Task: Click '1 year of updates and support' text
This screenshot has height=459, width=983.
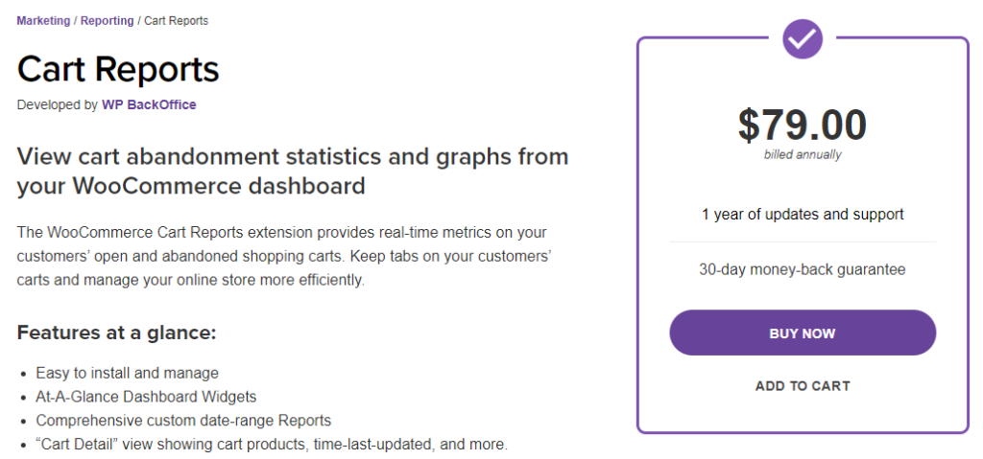Action: (x=803, y=214)
